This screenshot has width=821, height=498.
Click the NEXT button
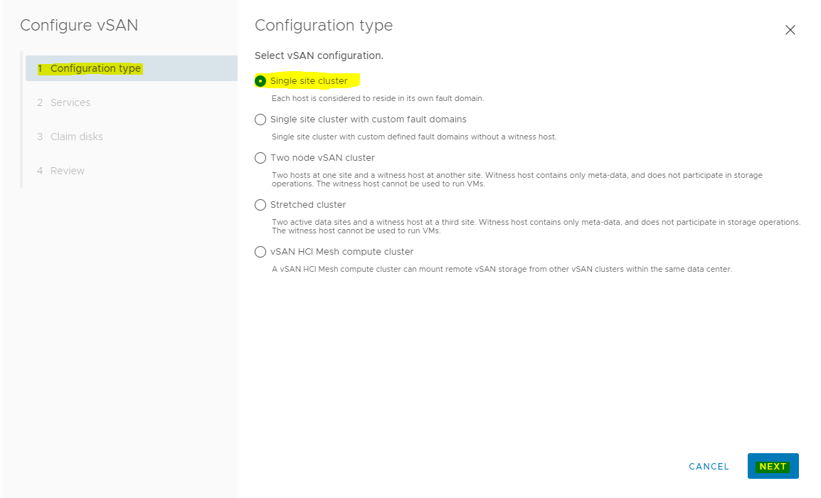point(773,466)
